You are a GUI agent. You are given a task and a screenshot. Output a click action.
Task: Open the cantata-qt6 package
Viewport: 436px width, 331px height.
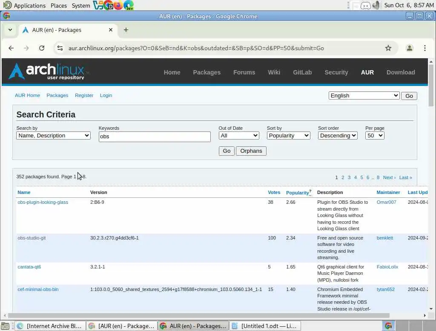[x=29, y=267]
